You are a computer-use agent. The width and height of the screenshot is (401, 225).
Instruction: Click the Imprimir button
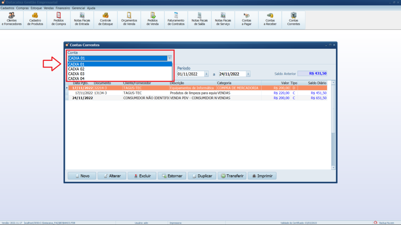(262, 176)
